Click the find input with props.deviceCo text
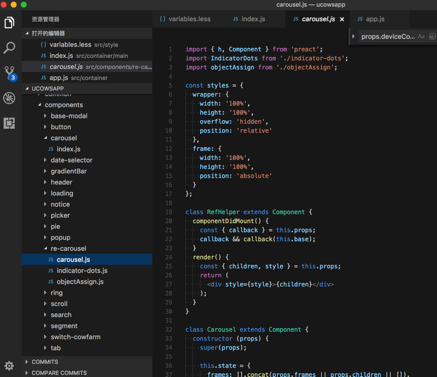437x377 pixels. click(388, 37)
